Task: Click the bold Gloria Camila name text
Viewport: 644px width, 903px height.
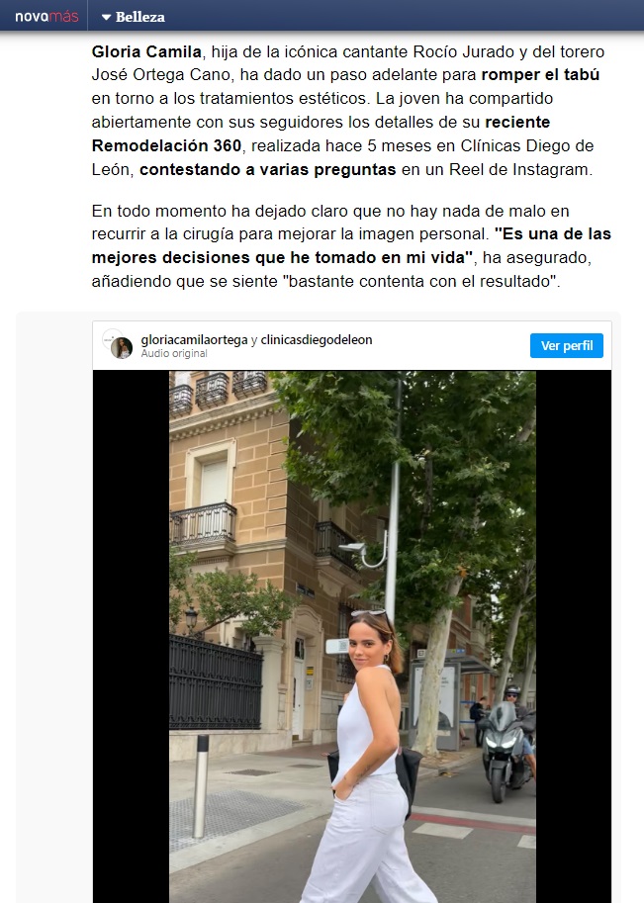Action: click(146, 51)
